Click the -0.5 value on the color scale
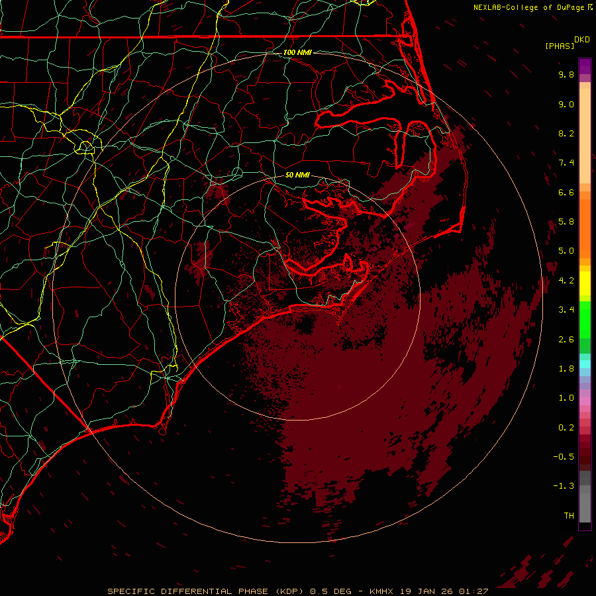The width and height of the screenshot is (596, 596). click(564, 457)
